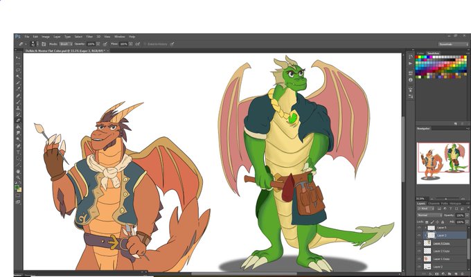Filter layers by type (T) icon
The height and width of the screenshot is (277, 471).
point(451,208)
